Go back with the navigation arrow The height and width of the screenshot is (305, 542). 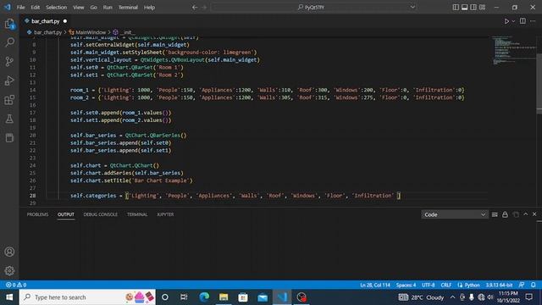point(195,8)
